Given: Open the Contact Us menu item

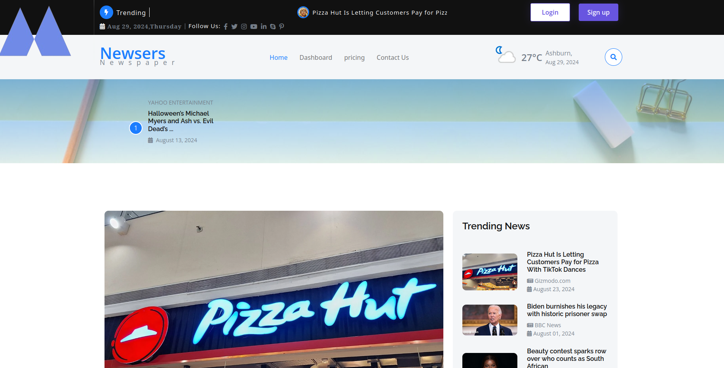Looking at the screenshot, I should click(393, 57).
